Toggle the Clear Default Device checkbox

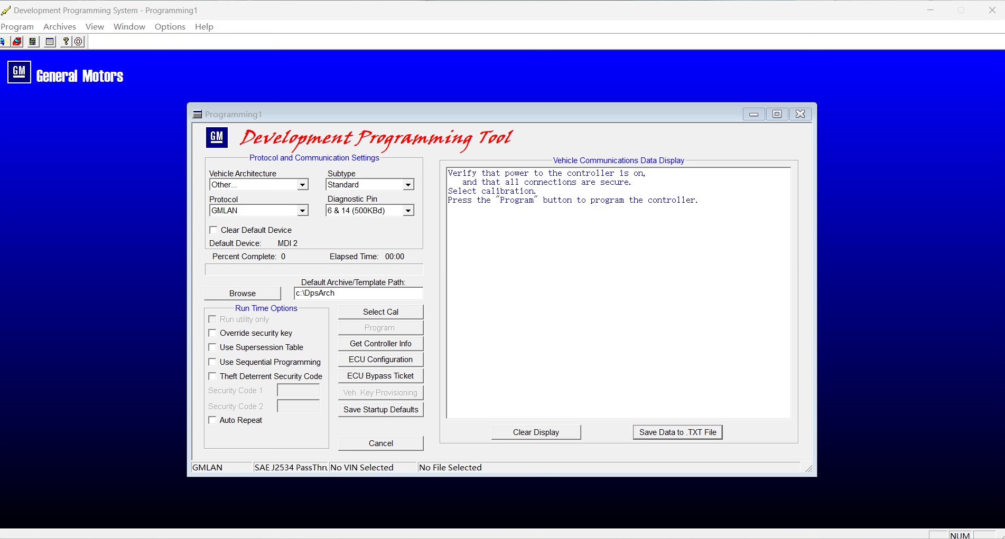click(x=213, y=230)
